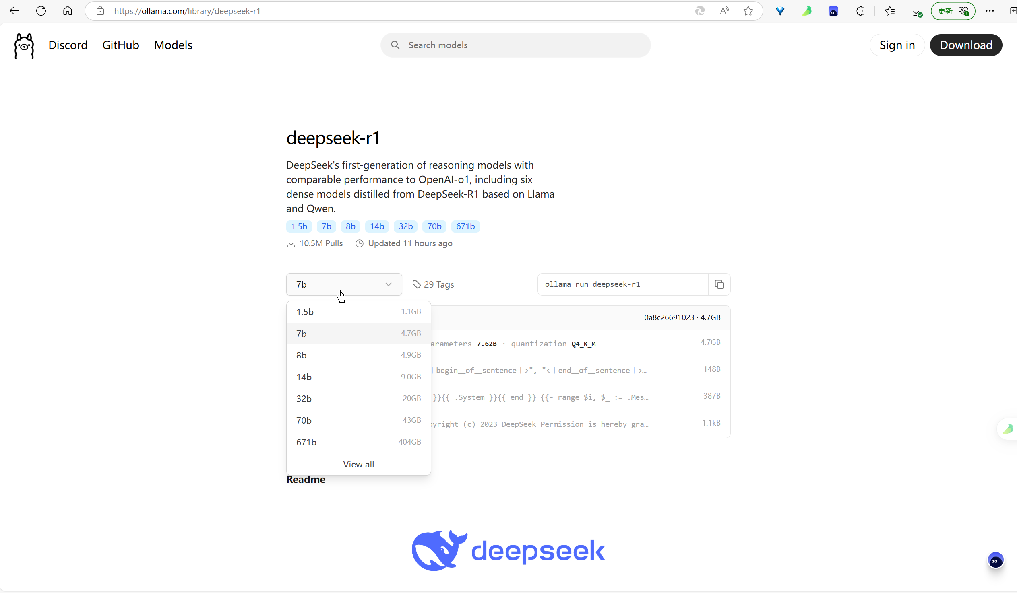The height and width of the screenshot is (593, 1017).
Task: Click the Sign in button
Action: point(897,45)
